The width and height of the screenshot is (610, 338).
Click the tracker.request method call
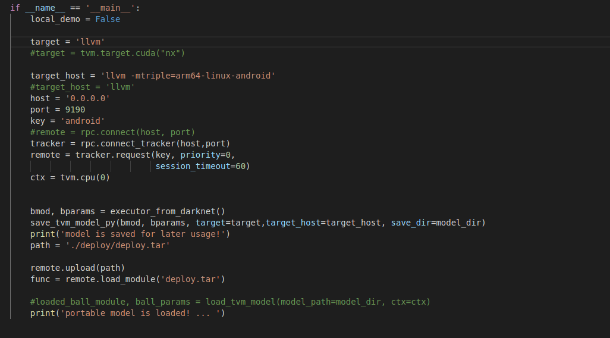pos(112,155)
